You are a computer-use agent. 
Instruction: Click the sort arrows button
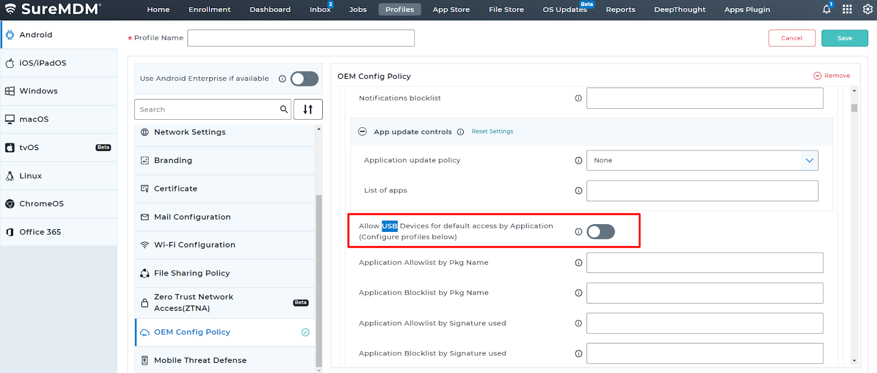pos(308,109)
